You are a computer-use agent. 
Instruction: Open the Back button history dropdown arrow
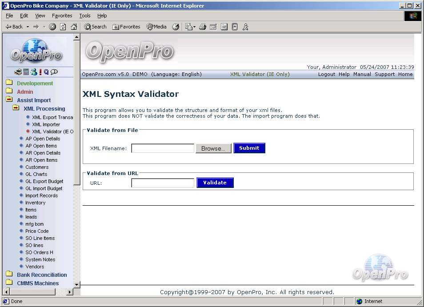pyautogui.click(x=28, y=27)
